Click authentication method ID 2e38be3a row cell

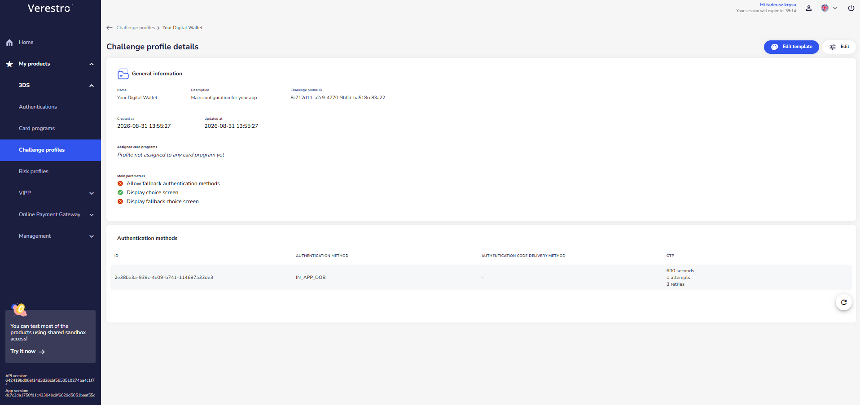(164, 278)
